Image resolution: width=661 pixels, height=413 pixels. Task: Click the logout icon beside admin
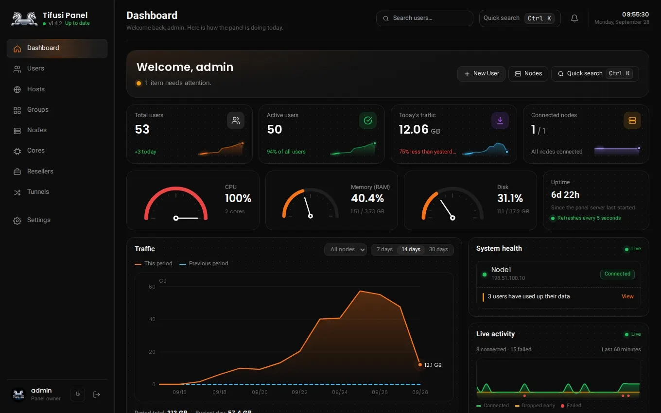click(x=97, y=395)
